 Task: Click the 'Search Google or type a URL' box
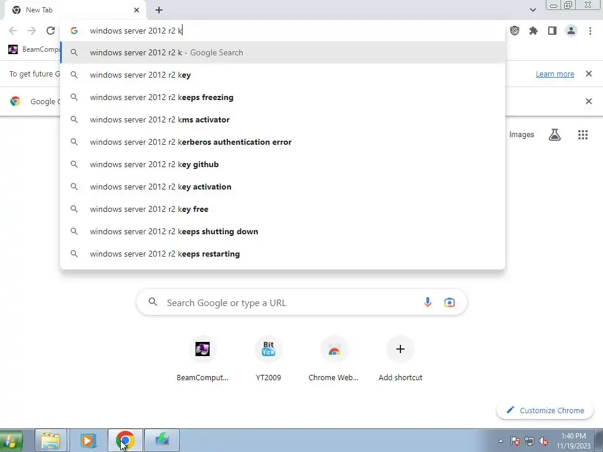301,303
